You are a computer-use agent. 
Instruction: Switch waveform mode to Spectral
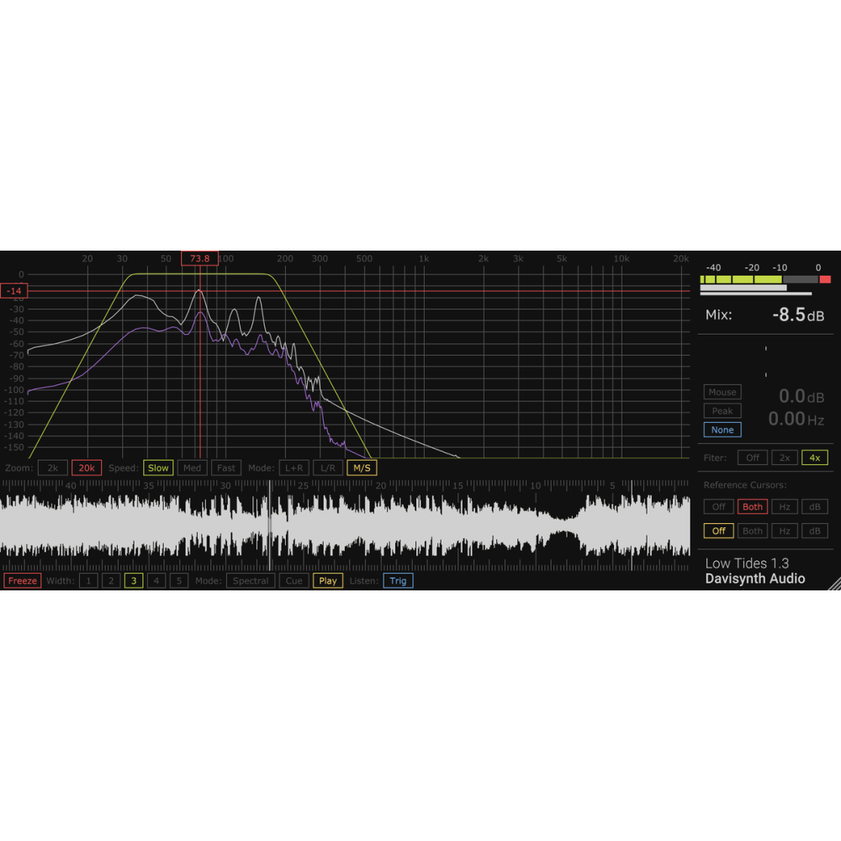pyautogui.click(x=251, y=580)
